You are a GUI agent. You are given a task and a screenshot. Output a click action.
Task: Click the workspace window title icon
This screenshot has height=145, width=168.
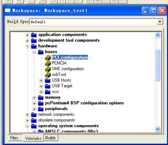pos(8,11)
